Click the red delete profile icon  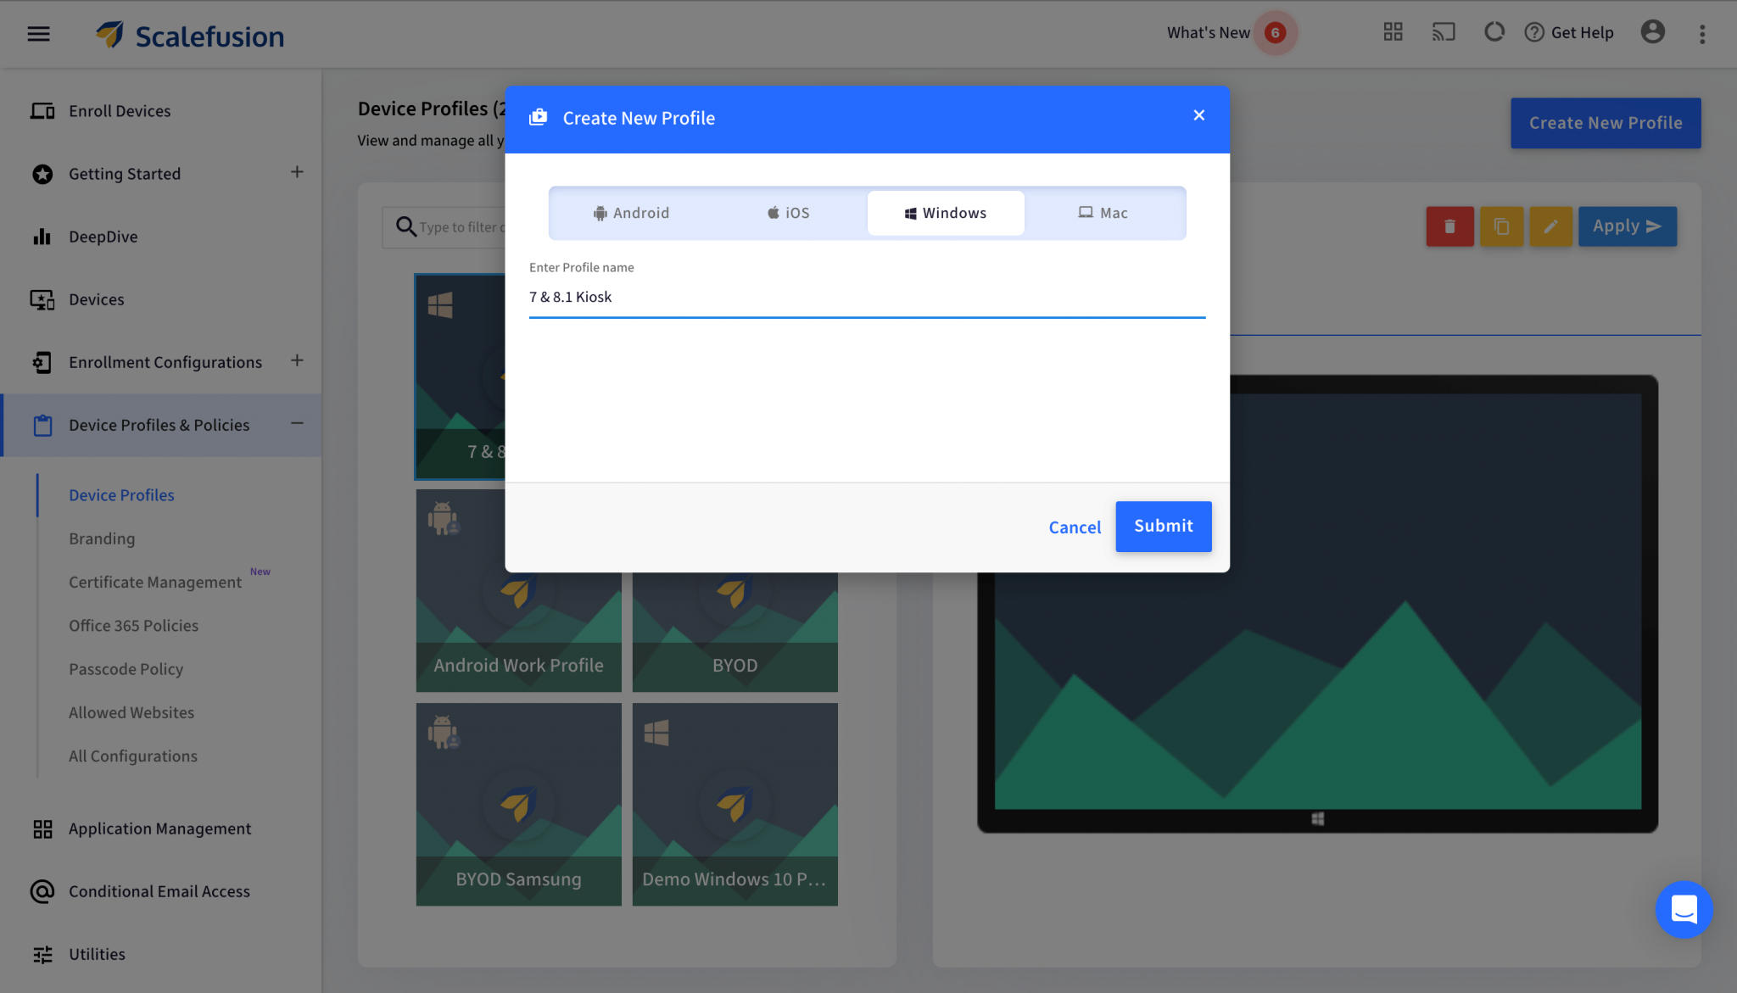pos(1449,226)
